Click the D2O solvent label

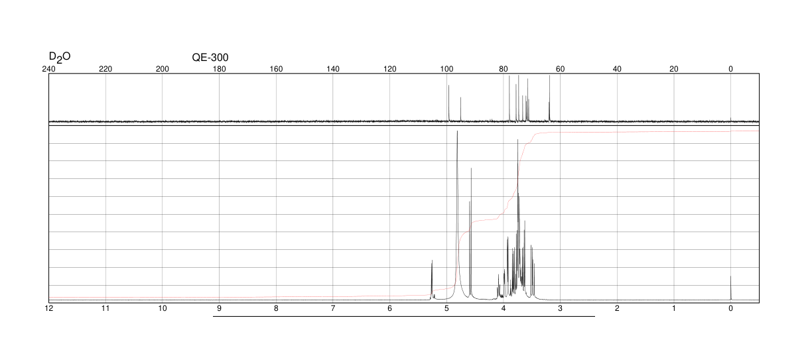pos(60,58)
